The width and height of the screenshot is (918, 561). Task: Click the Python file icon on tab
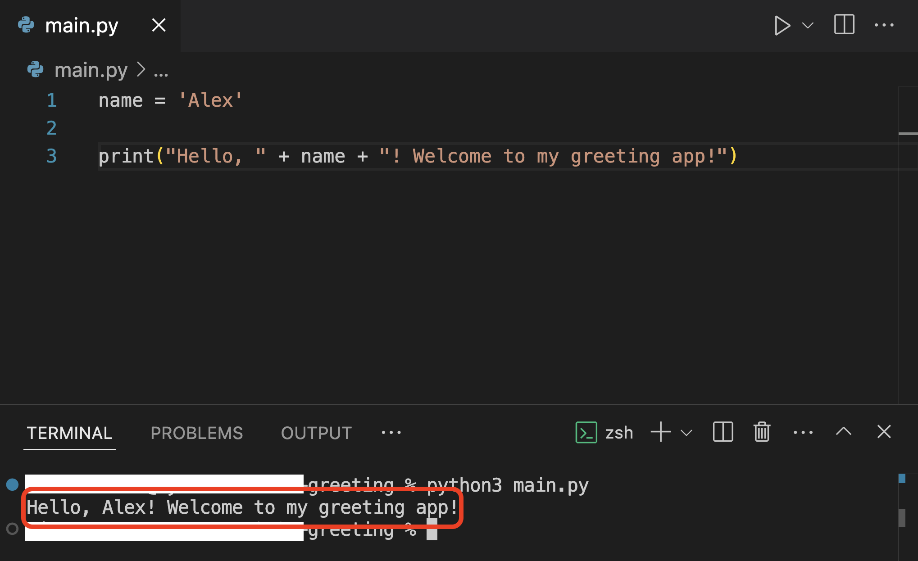click(x=26, y=25)
